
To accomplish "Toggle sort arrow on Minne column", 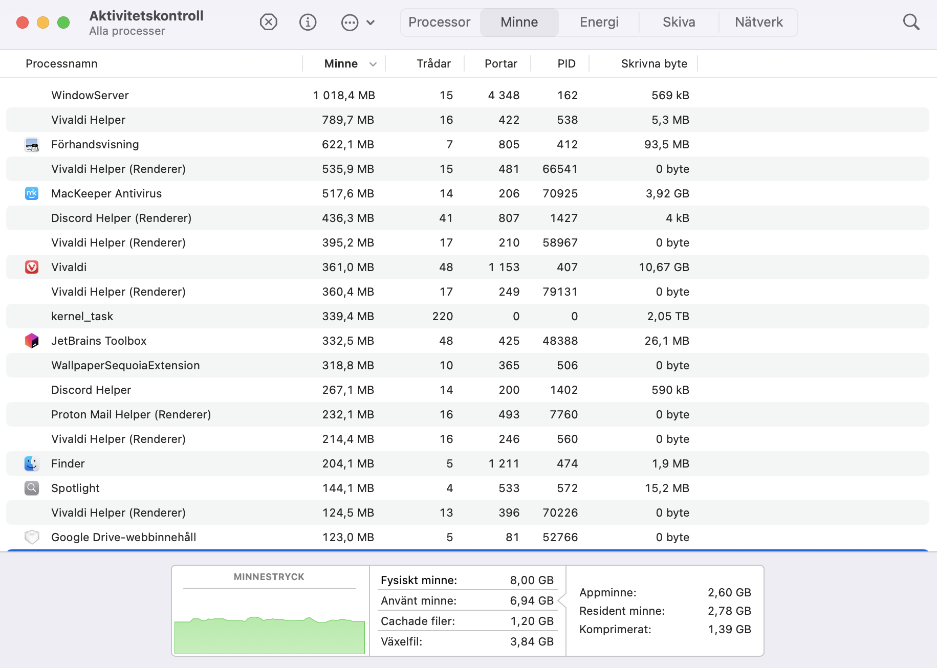I will click(x=373, y=64).
